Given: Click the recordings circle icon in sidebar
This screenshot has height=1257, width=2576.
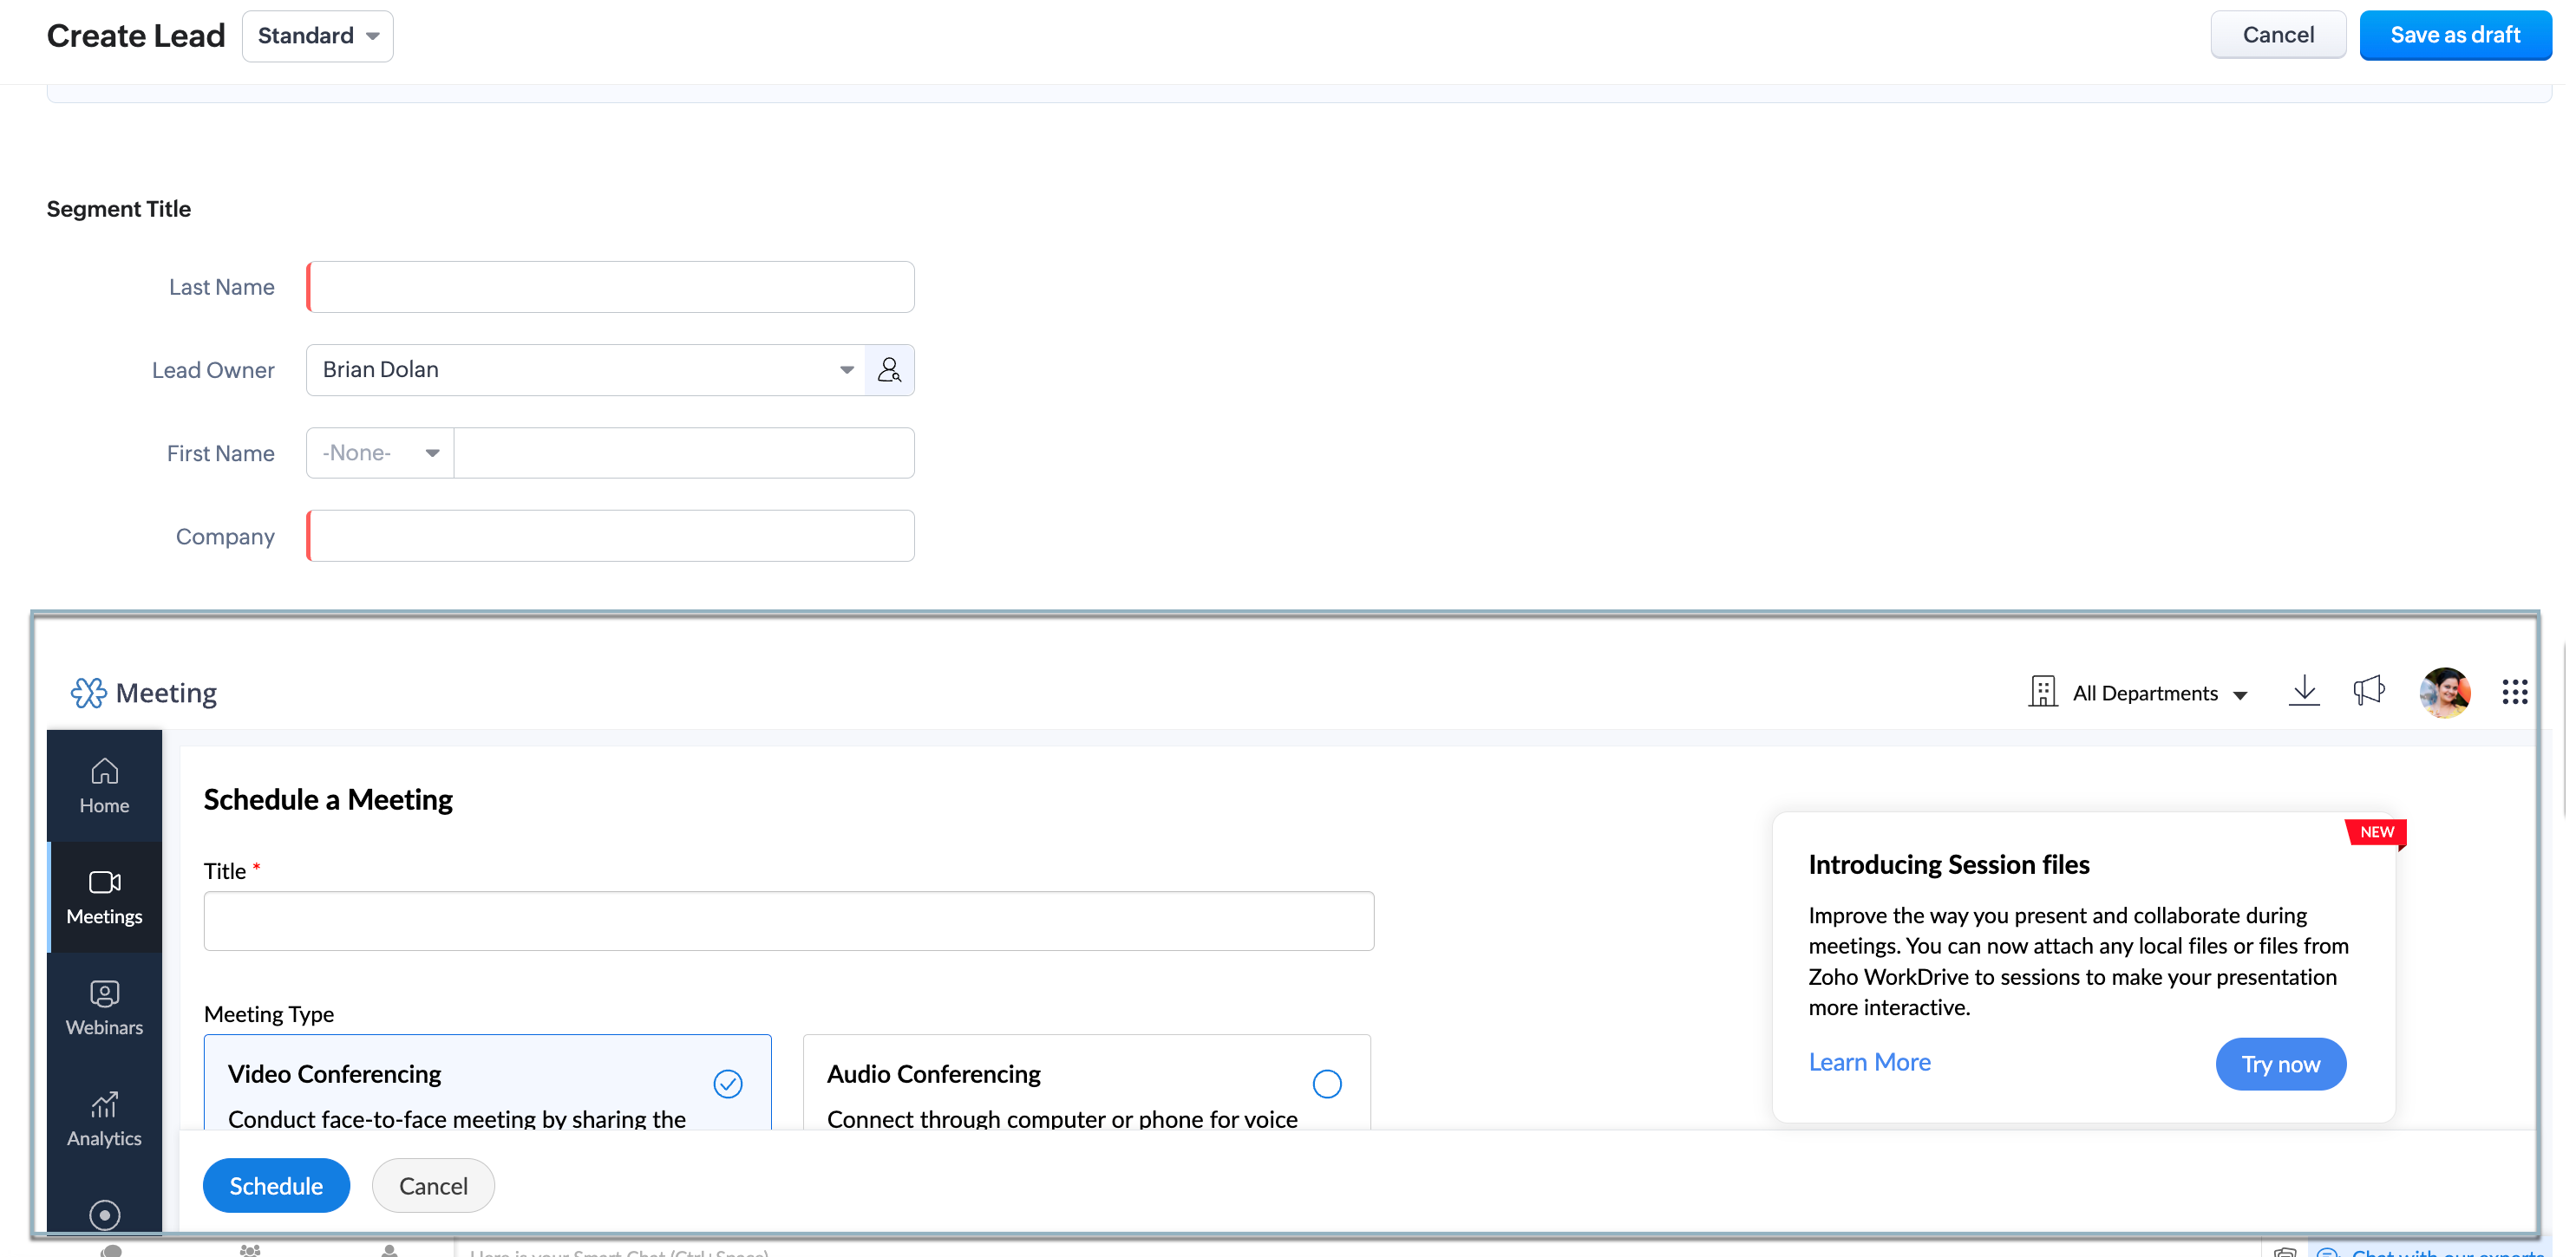Looking at the screenshot, I should pyautogui.click(x=104, y=1214).
